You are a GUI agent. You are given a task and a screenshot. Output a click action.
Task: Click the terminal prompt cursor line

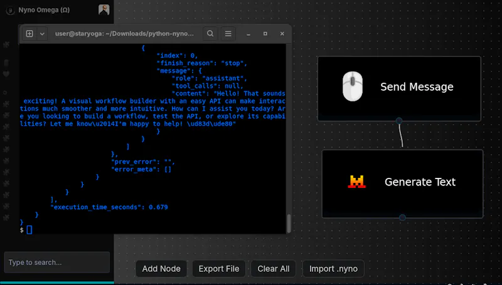click(x=26, y=230)
